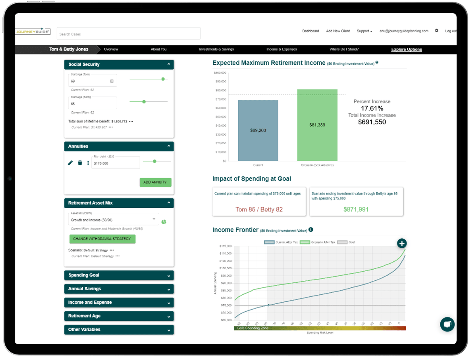Show details dots after Current Plan $1,430,907
Image resolution: width=470 pixels, height=357 pixels.
tap(110, 127)
